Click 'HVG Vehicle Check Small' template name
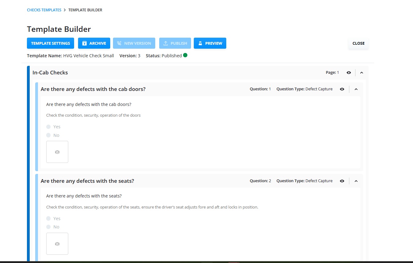413x263 pixels. 88,56
